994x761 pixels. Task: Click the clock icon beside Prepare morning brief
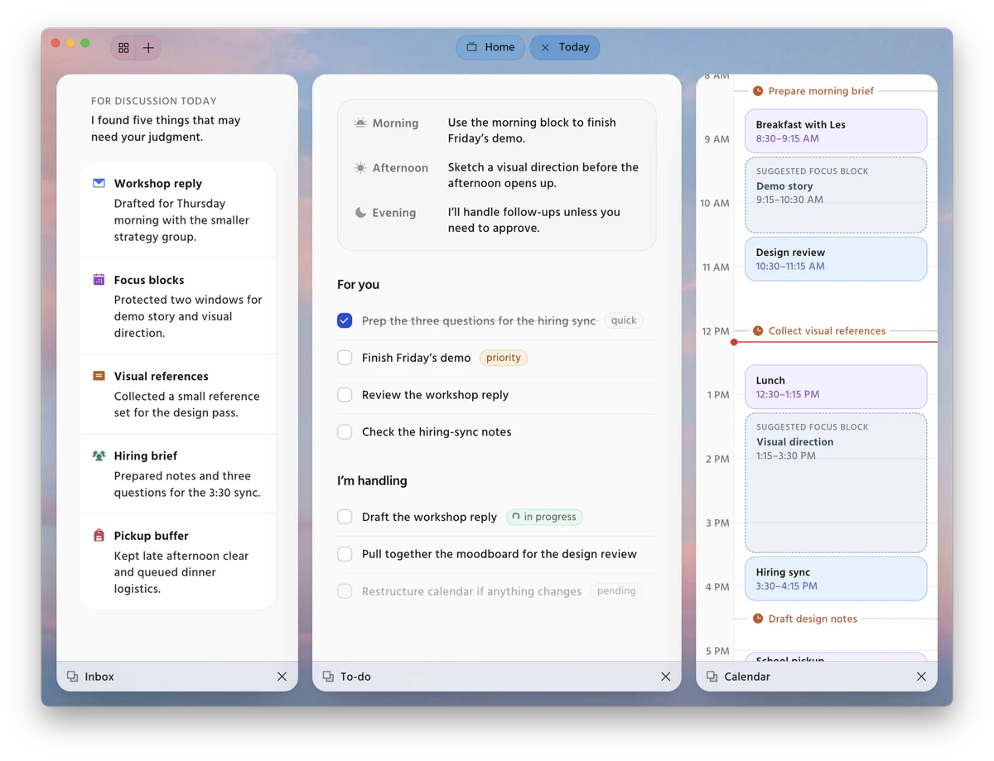click(758, 91)
